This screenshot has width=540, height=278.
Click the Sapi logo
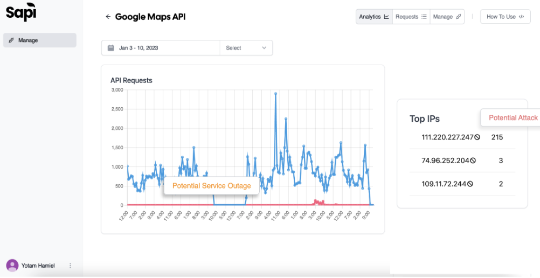(21, 12)
